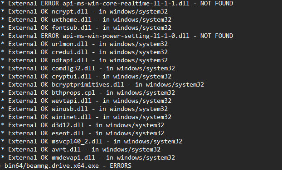Select the fontsub.dll entry
Screen dimensions: 282x170
point(86,28)
